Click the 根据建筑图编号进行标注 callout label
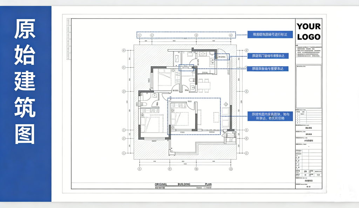Viewport: 359px width, 208px height. tap(270, 34)
